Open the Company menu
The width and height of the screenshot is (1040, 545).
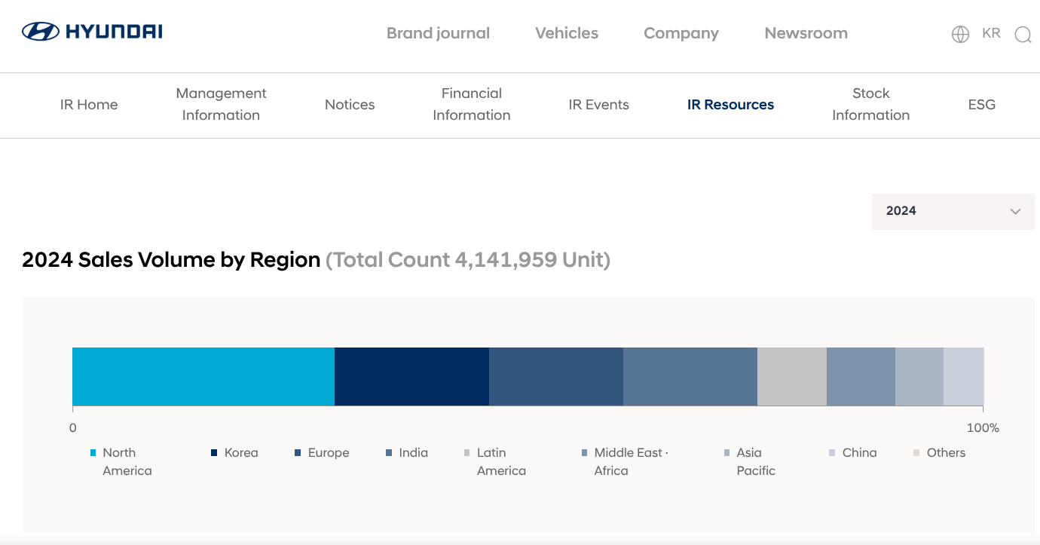681,33
